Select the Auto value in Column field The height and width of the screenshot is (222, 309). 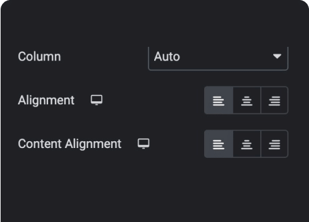(x=167, y=57)
